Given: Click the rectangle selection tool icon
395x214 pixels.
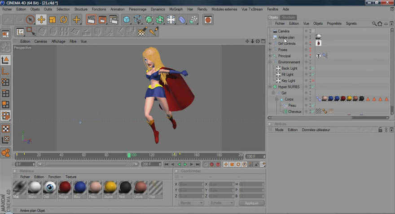Looking at the screenshot, I should point(31,32).
